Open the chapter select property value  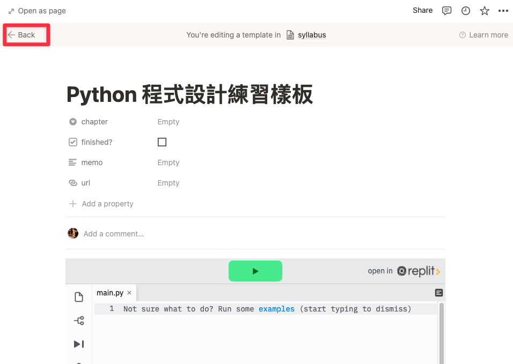tap(168, 122)
